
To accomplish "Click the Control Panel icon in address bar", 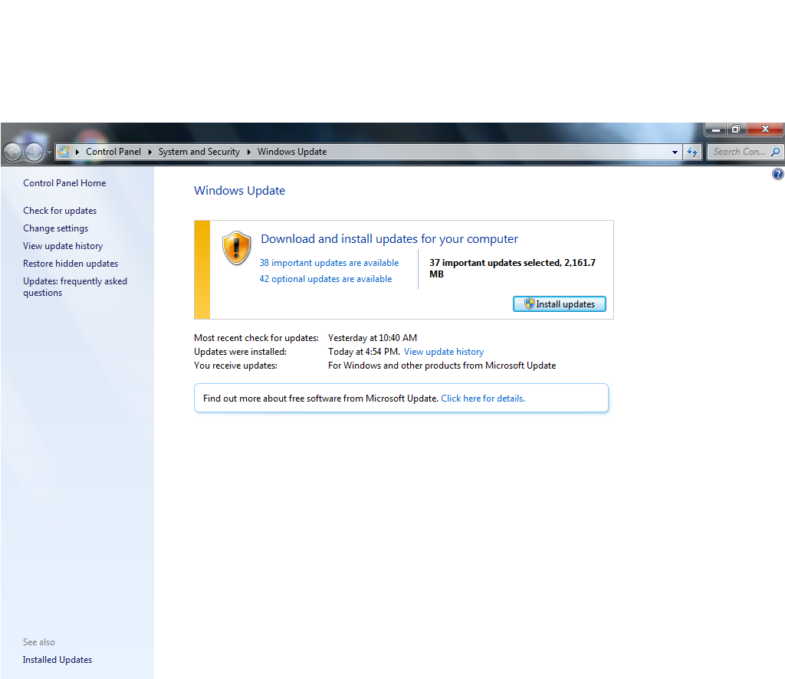I will pyautogui.click(x=64, y=152).
